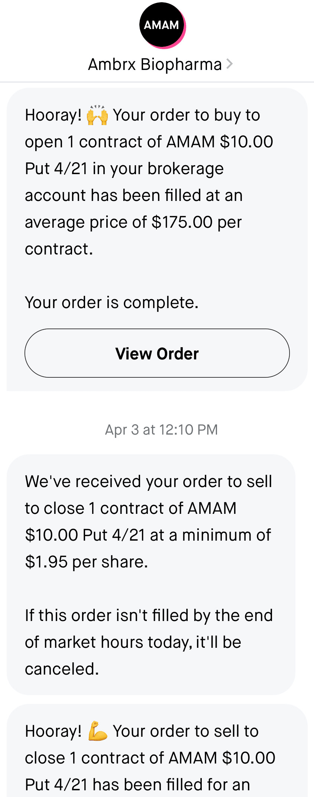
Task: Tap "Put 4/21 in your brokerage" line
Action: tap(124, 169)
